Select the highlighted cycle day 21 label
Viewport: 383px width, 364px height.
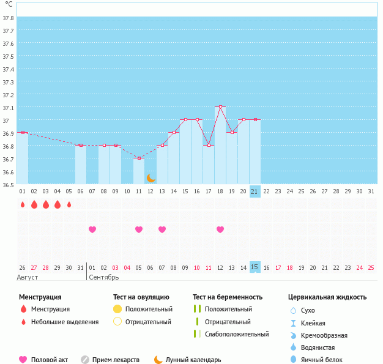coord(255,191)
